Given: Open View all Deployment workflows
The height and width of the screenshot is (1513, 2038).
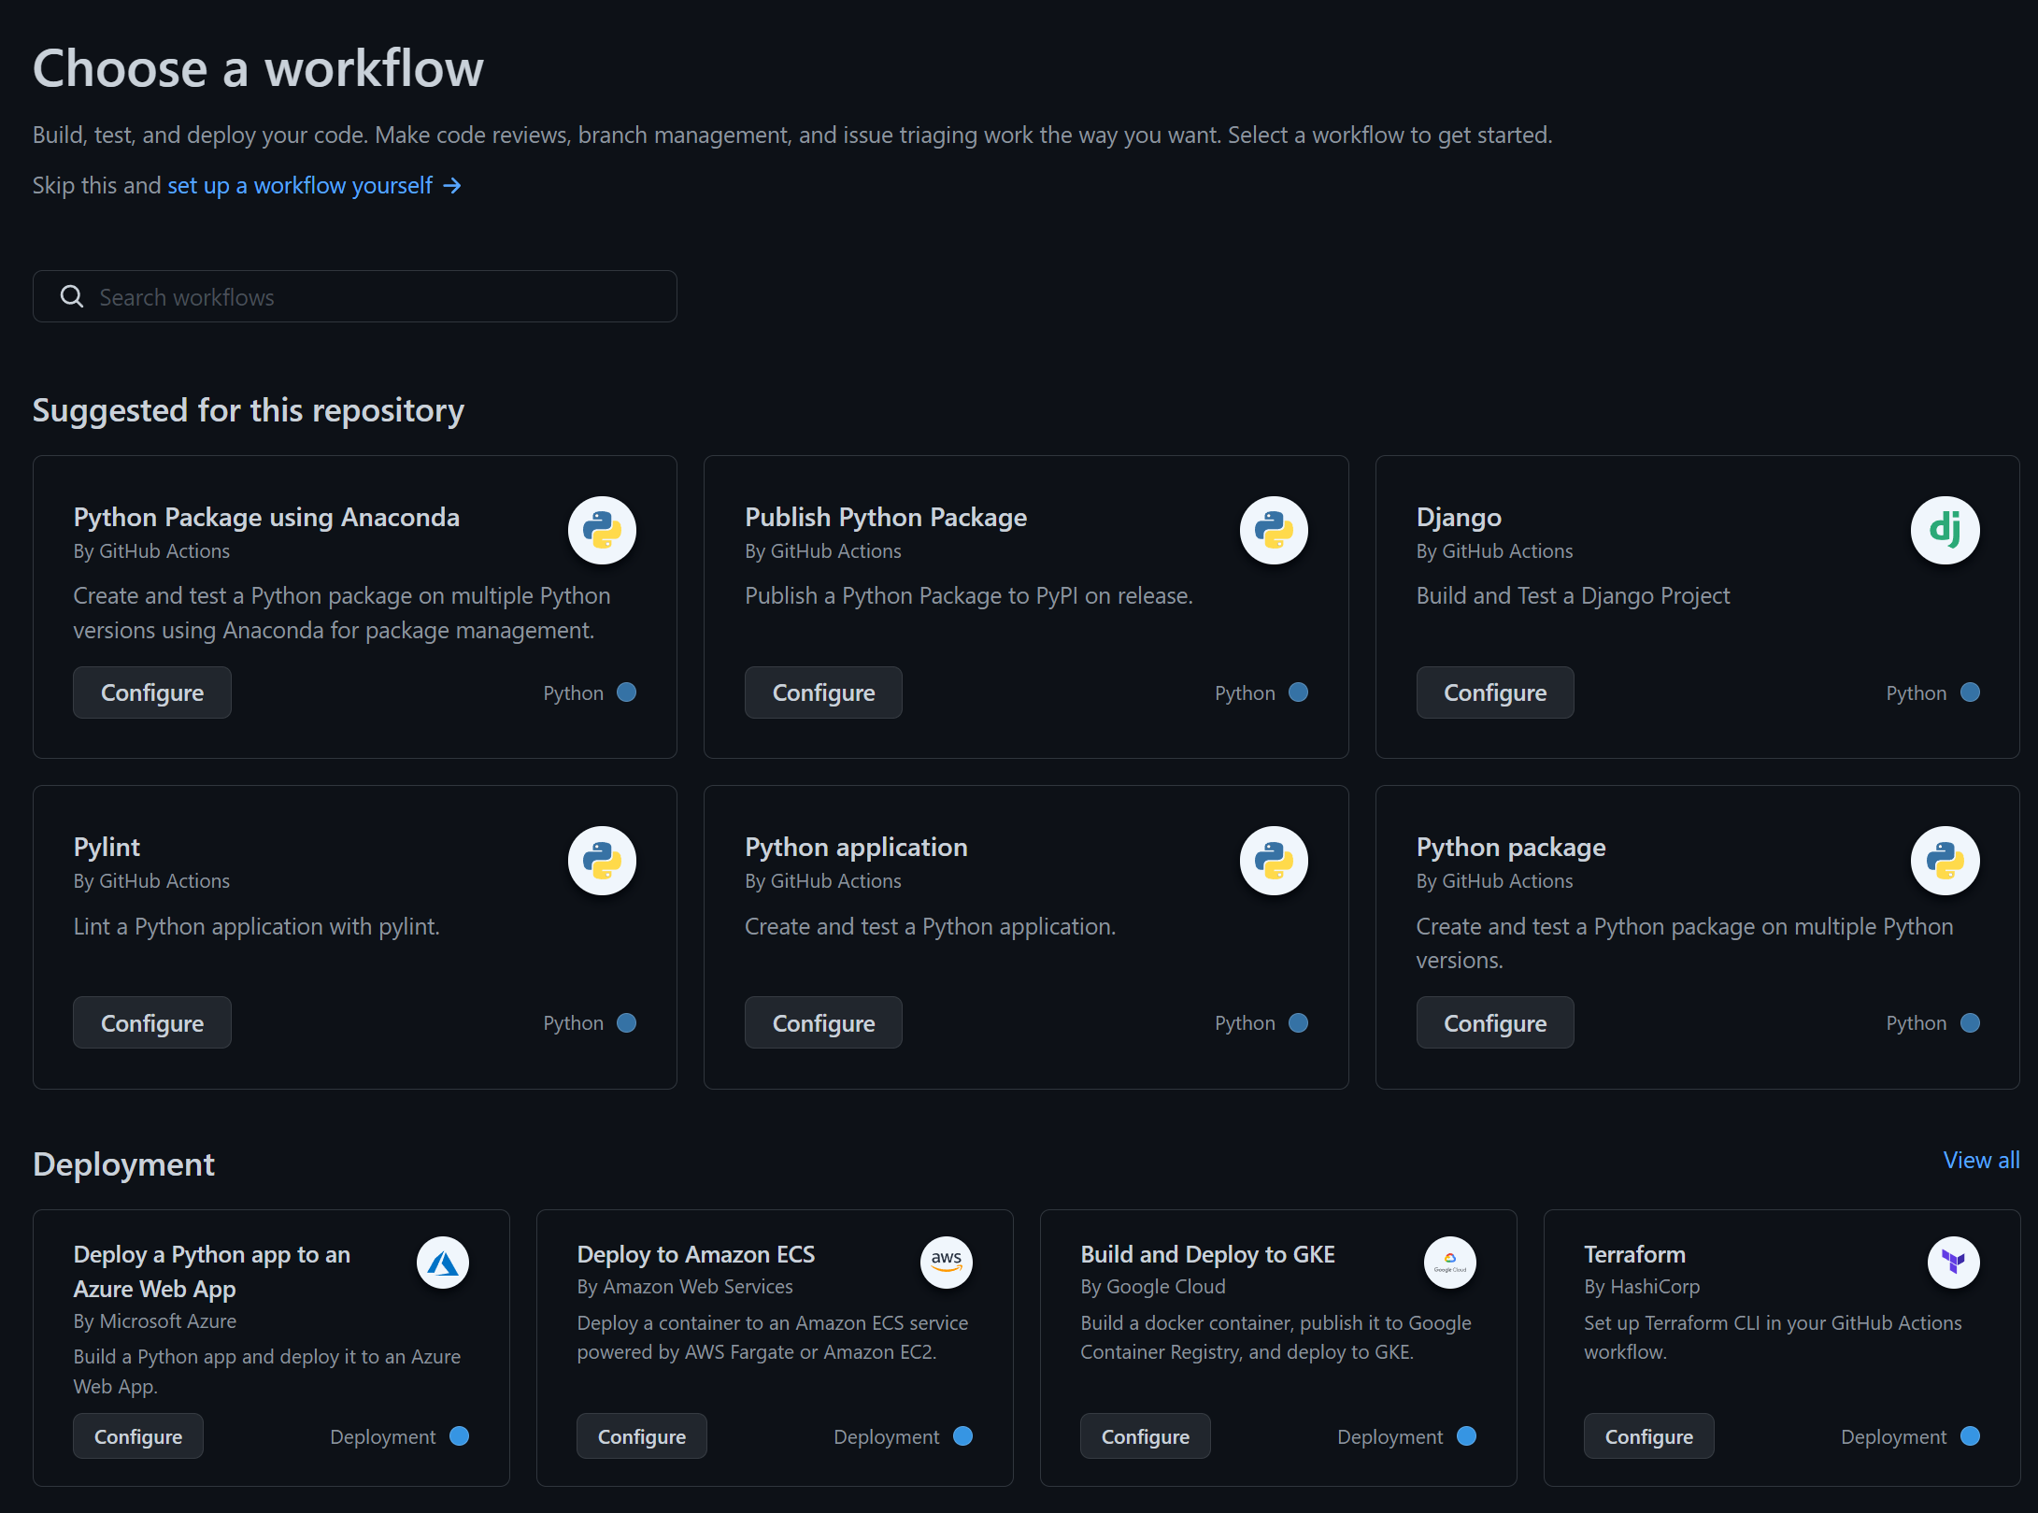Looking at the screenshot, I should 1981,1160.
